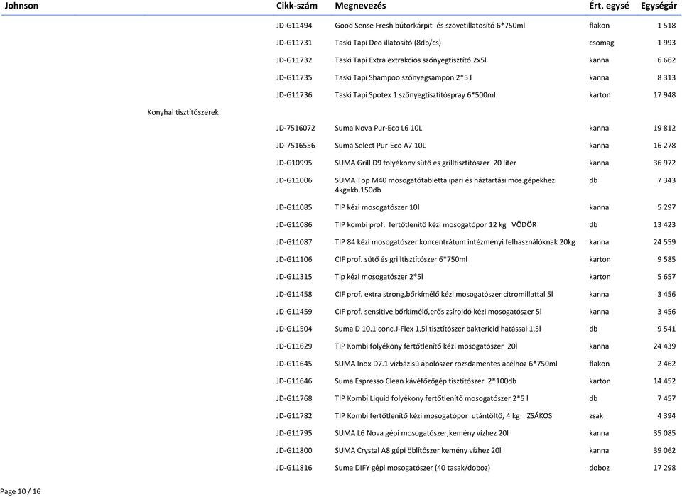The image size is (682, 497).
Task: Select 'CIF prof. sütő és grilltisztítószer' name
Action: click(x=386, y=259)
